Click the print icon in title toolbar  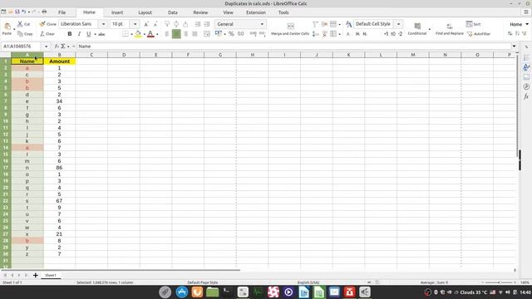(x=44, y=12)
